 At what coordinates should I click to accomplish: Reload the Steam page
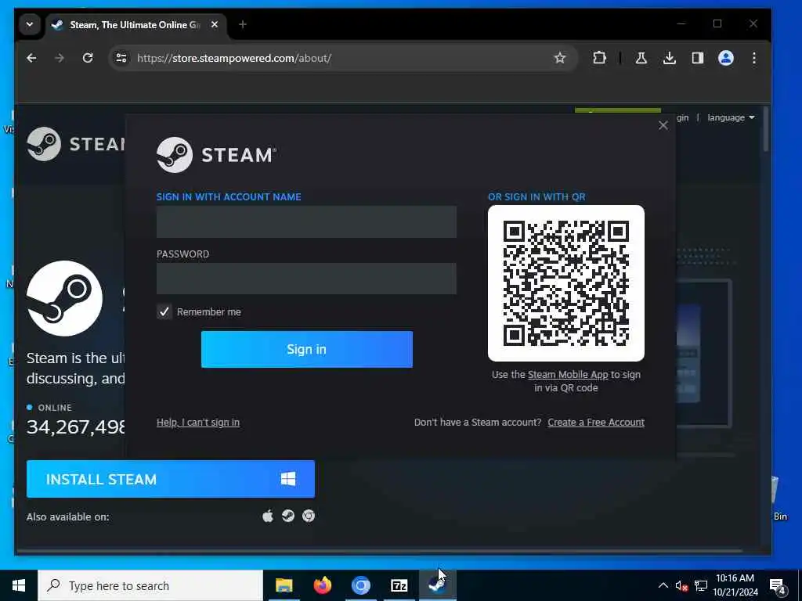[88, 58]
